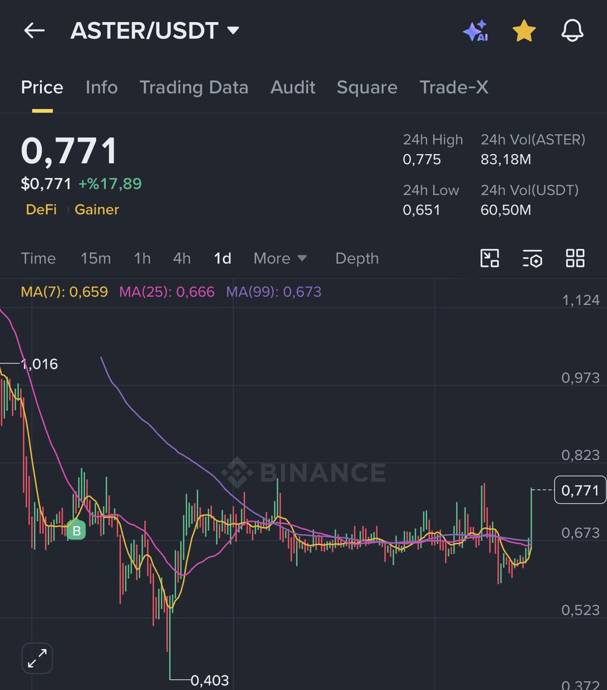Select the 4h chart interval
Screen dimensions: 607x690
[182, 259]
